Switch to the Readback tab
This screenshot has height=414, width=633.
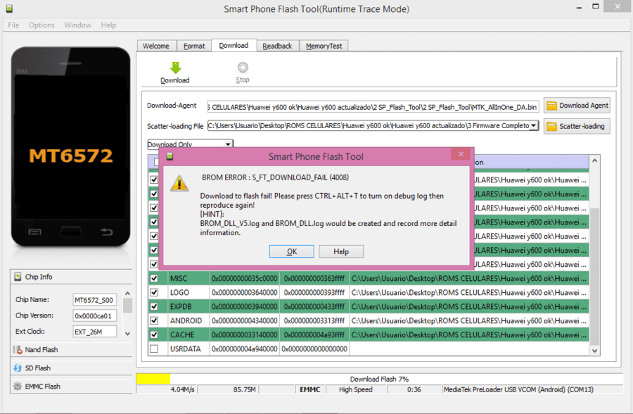(x=277, y=46)
